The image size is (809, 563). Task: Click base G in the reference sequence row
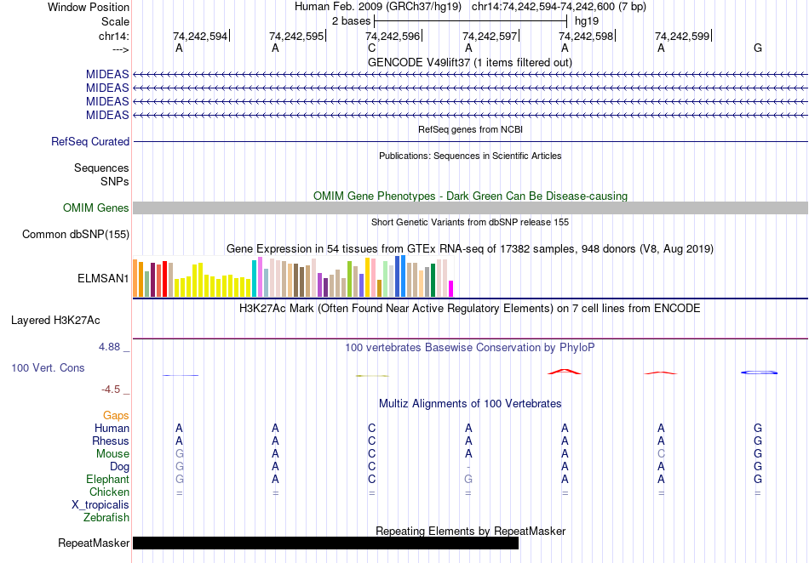757,48
